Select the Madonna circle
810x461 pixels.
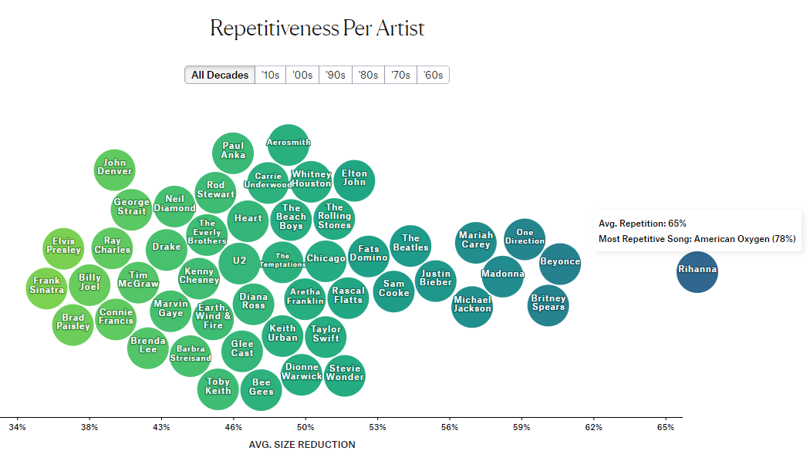coord(503,274)
